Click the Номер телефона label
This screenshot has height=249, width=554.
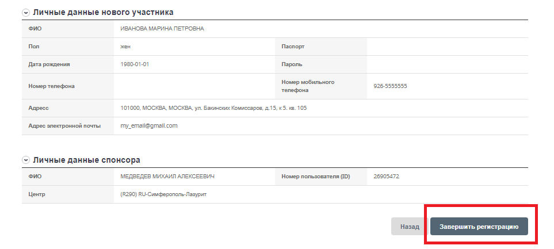(x=51, y=86)
